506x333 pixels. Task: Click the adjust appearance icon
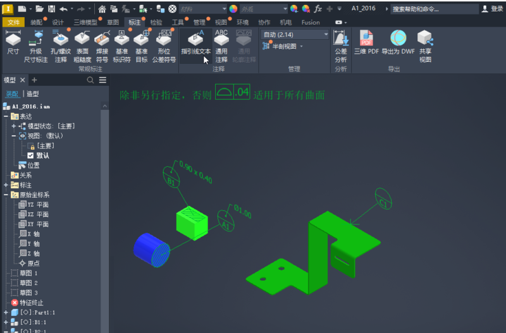click(293, 9)
